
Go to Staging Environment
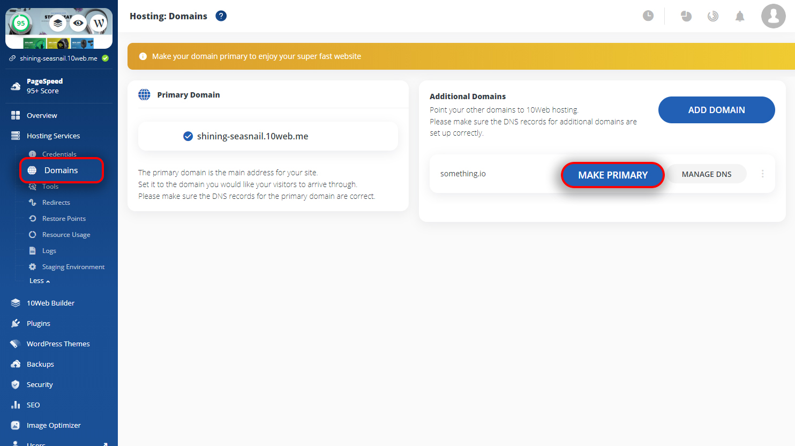click(x=73, y=267)
